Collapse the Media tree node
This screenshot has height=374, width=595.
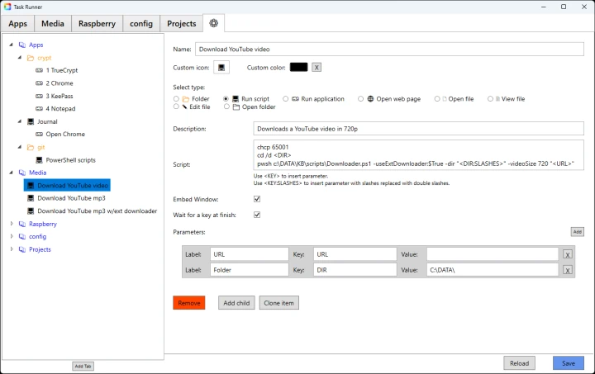point(11,173)
